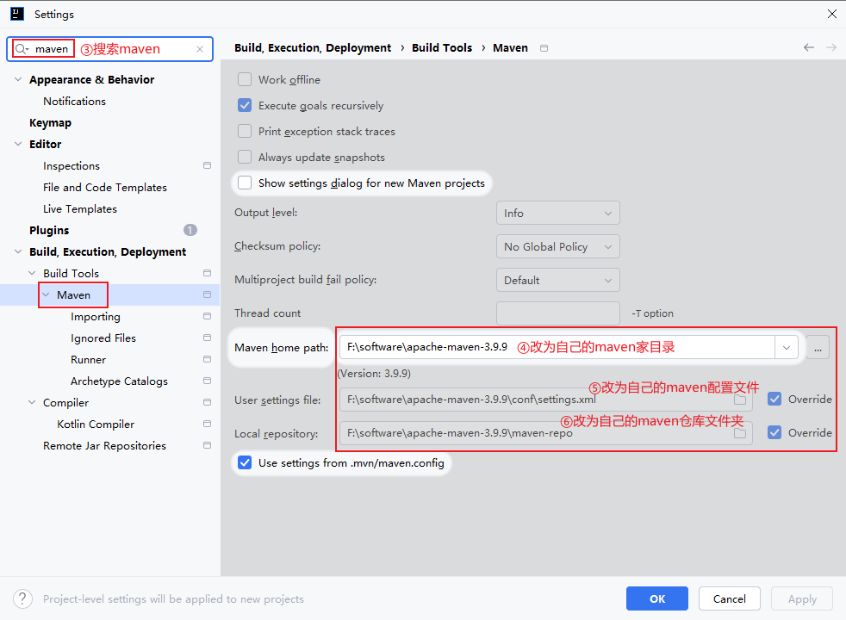Screen dimensions: 846x620
Task: Click project-level icon on Compiler row
Action: tap(207, 403)
